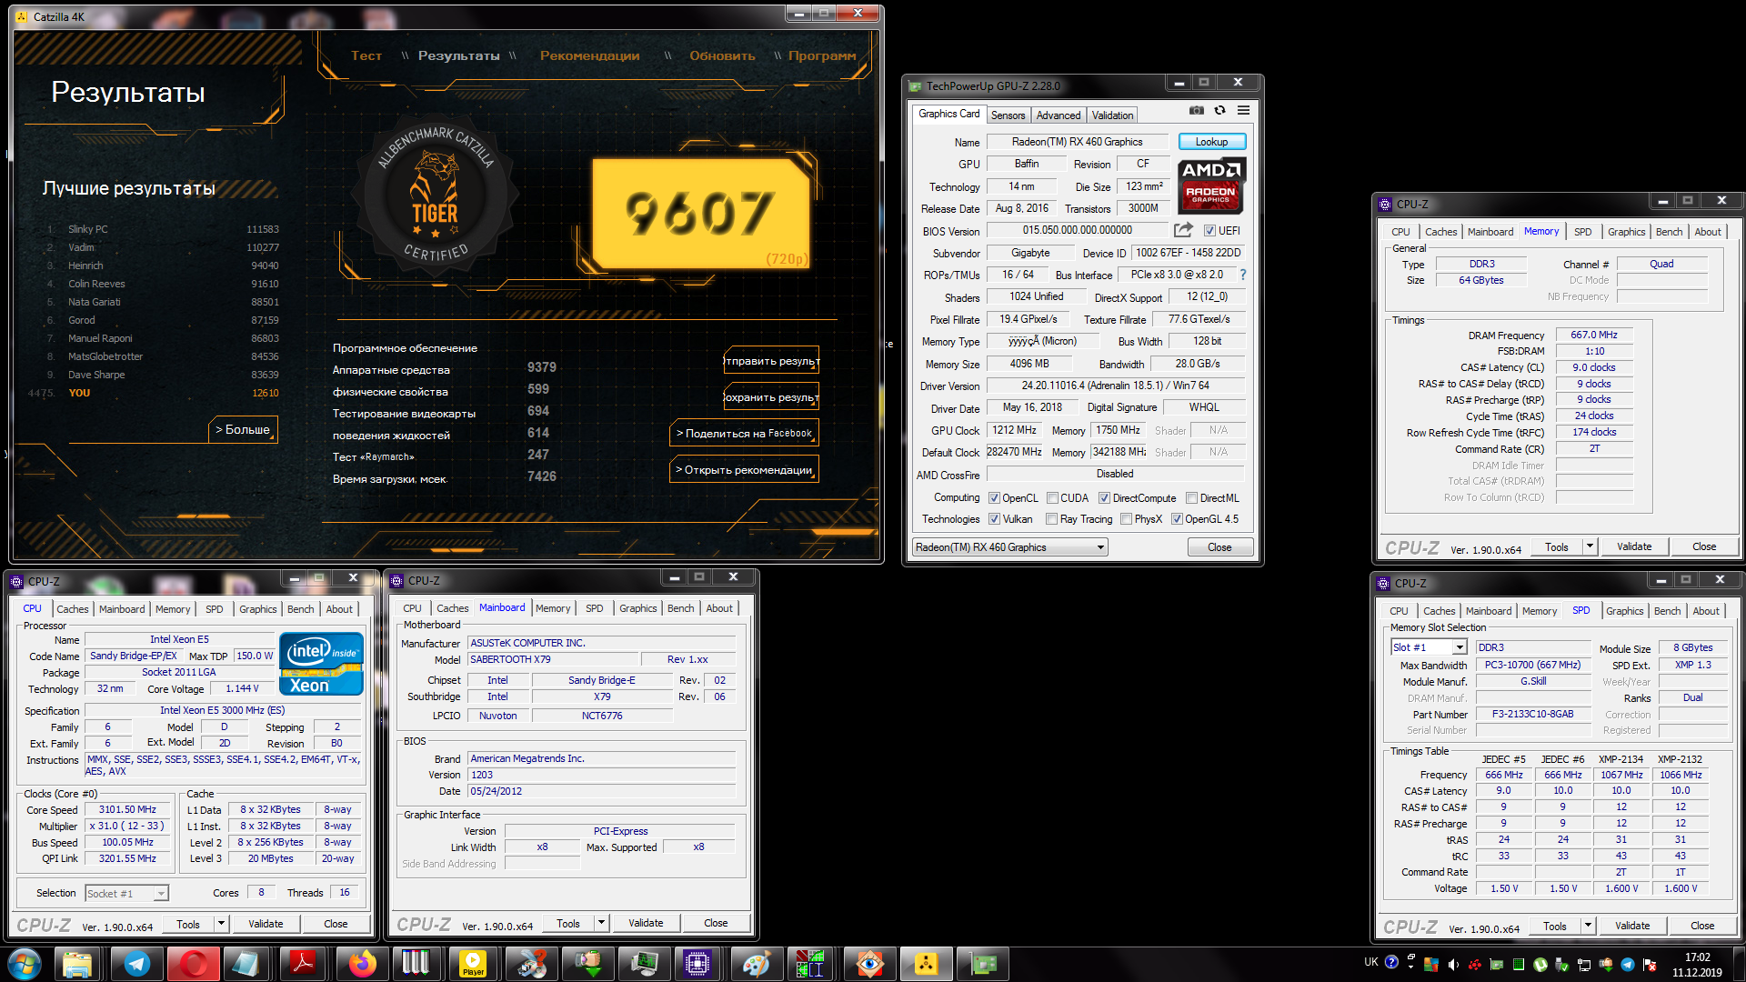Click the UK language indicator in tray
This screenshot has width=1746, height=982.
coord(1371,962)
